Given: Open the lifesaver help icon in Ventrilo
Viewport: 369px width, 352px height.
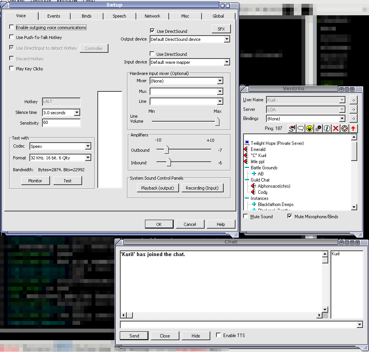Looking at the screenshot, I should [344, 128].
